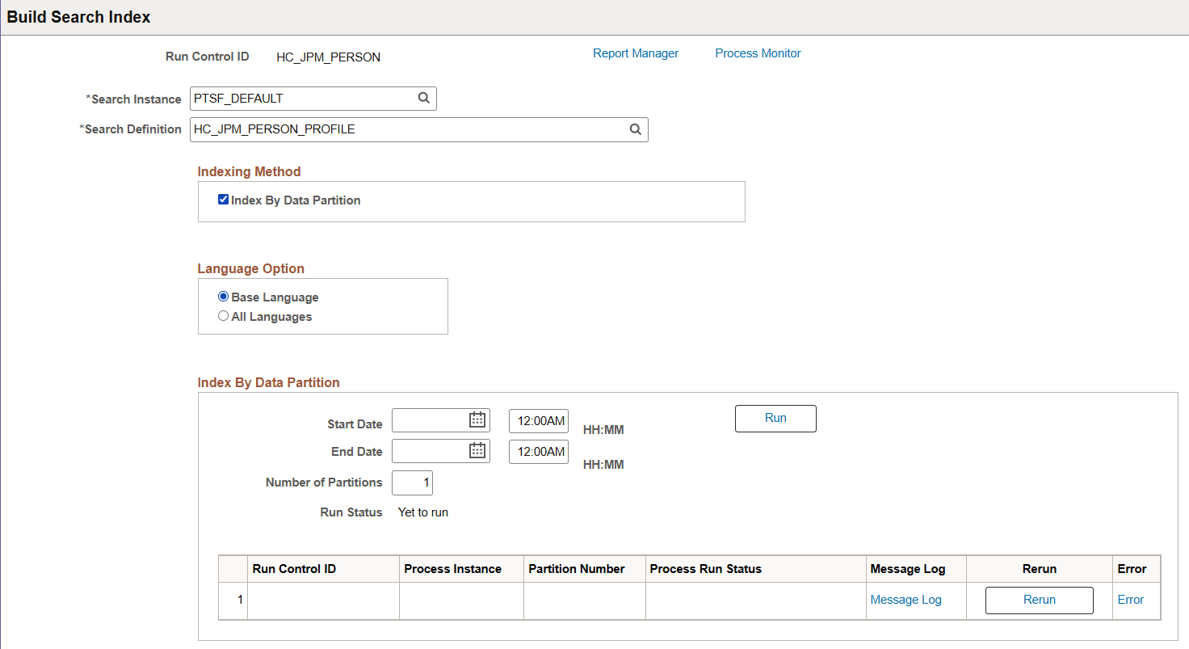View the Message Log
1189x649 pixels.
[905, 599]
